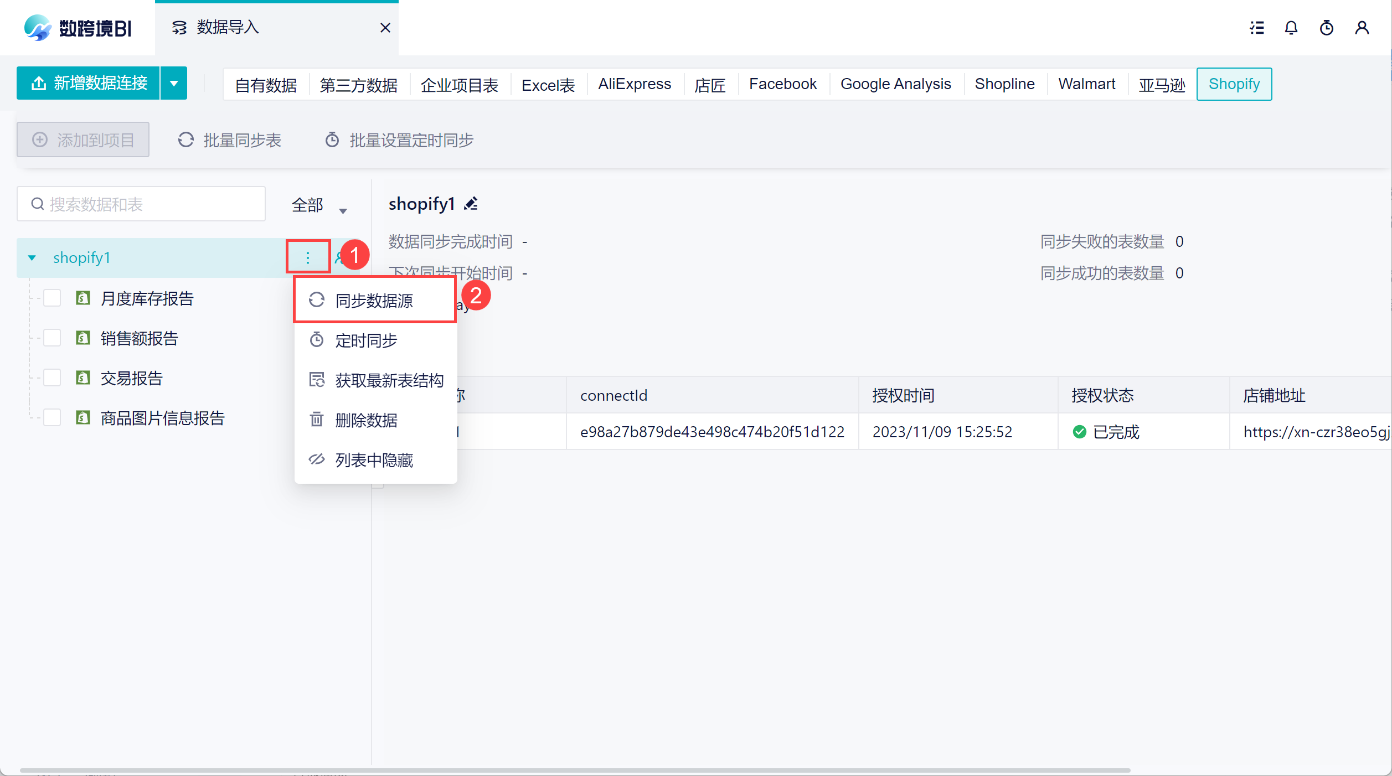Screen dimensions: 1392x776
Task: Open the three-dot menu for shopify1
Action: 308,257
